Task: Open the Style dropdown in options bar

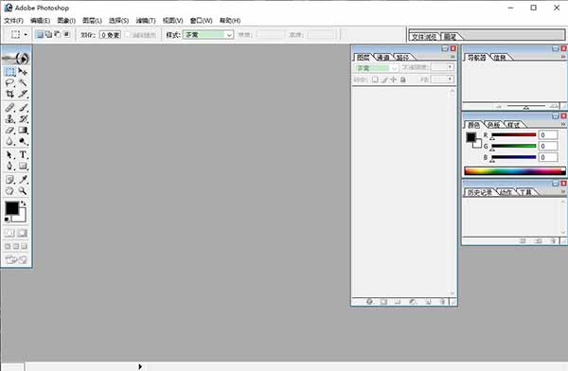Action: (x=208, y=35)
